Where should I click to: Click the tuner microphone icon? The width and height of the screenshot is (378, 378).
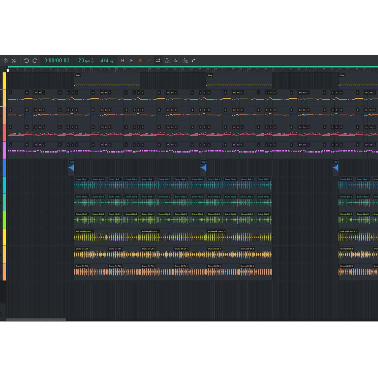pos(176,60)
